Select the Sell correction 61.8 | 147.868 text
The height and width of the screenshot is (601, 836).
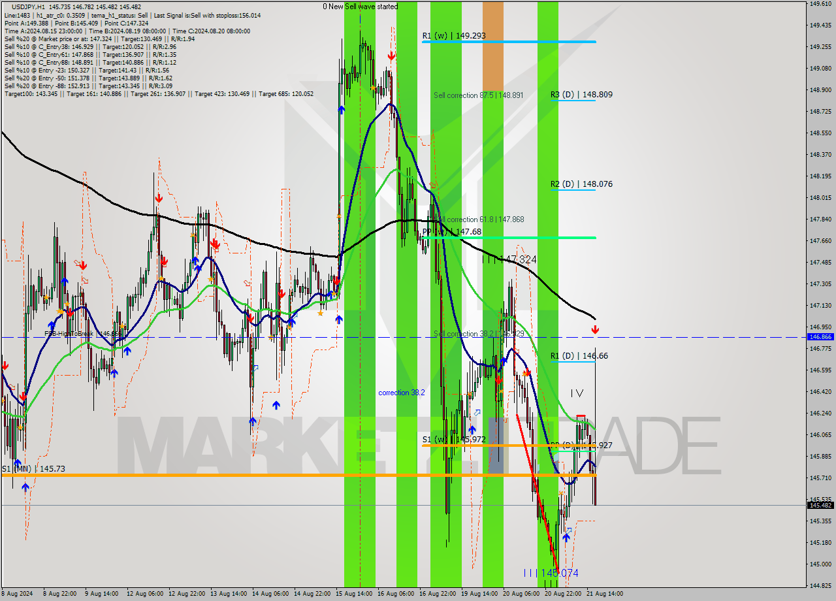click(x=480, y=219)
